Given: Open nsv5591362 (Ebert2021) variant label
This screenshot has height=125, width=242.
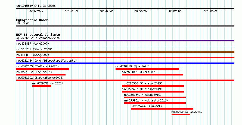Looking at the screenshot, I should [x=34, y=72].
